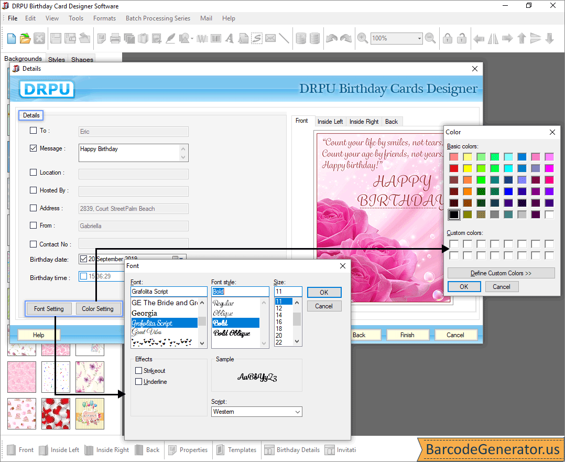Viewport: 565px width, 462px height.
Task: Click the zoom out magnifier icon
Action: (x=430, y=38)
